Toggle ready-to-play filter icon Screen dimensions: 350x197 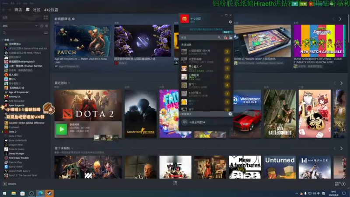(46, 26)
